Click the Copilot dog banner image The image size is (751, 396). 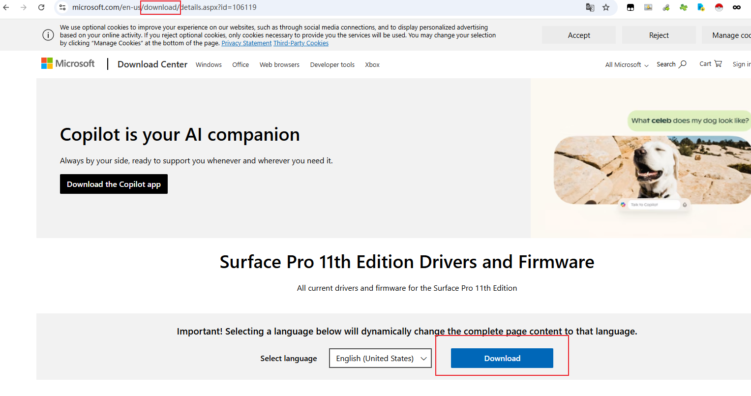[652, 170]
